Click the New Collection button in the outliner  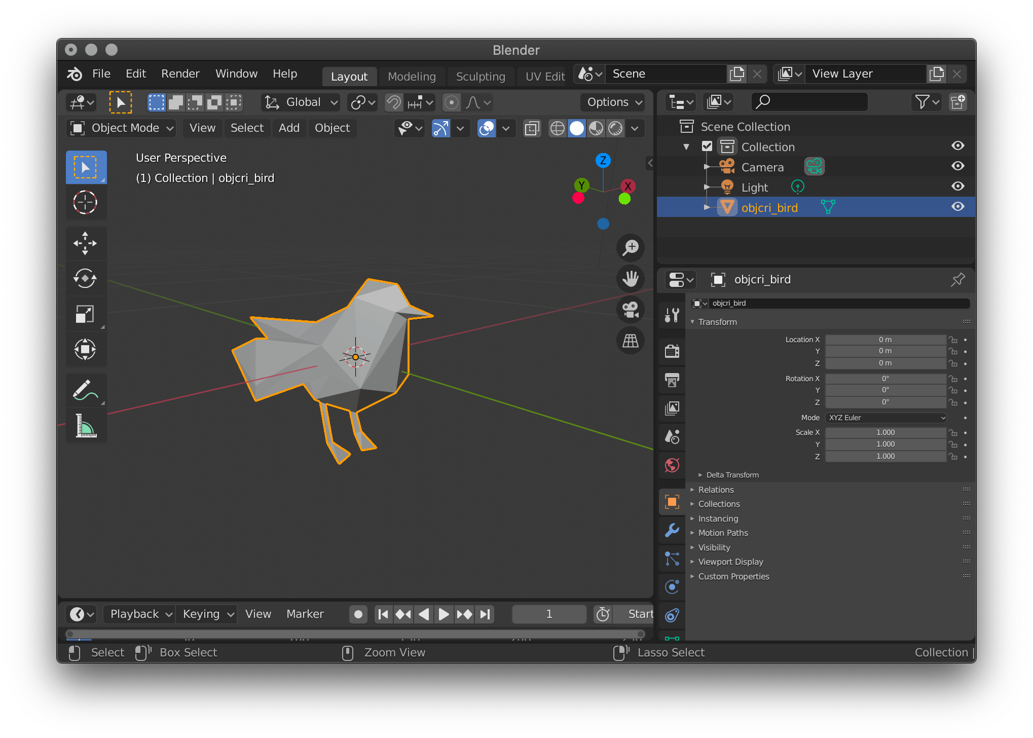958,102
